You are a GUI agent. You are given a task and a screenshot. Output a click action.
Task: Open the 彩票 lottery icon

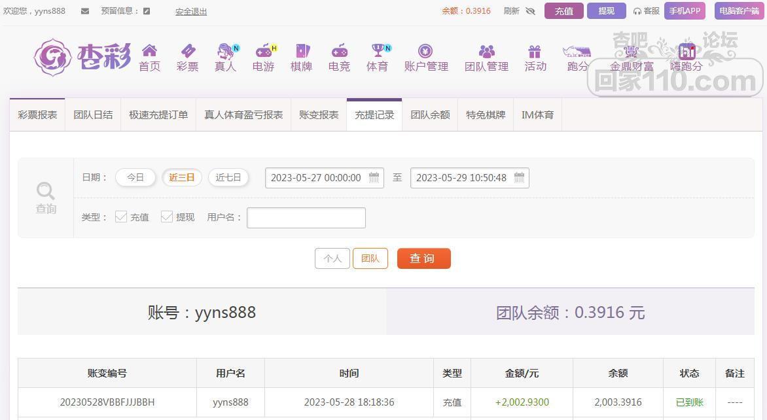point(187,51)
